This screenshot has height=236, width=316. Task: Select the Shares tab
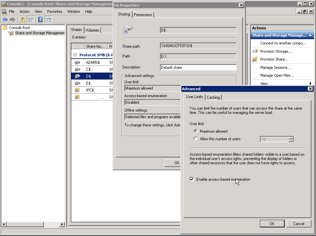[x=77, y=30]
